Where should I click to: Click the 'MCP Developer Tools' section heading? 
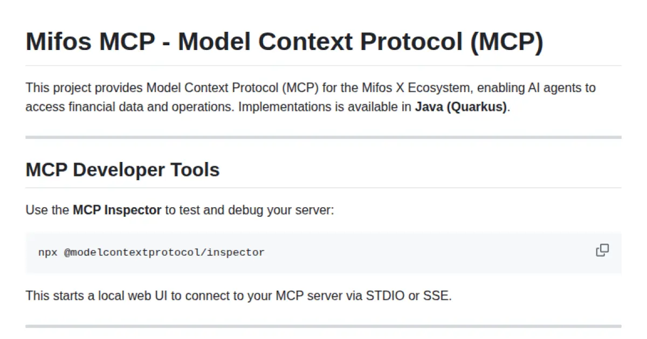[x=122, y=169]
